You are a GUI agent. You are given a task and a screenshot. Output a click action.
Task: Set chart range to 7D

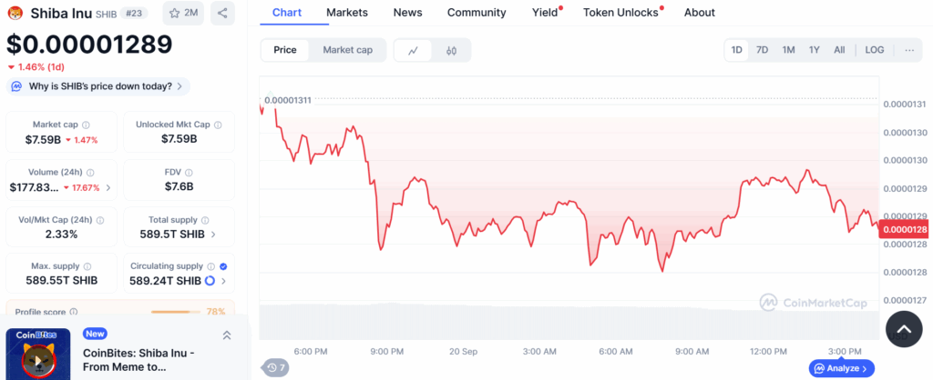click(x=763, y=50)
